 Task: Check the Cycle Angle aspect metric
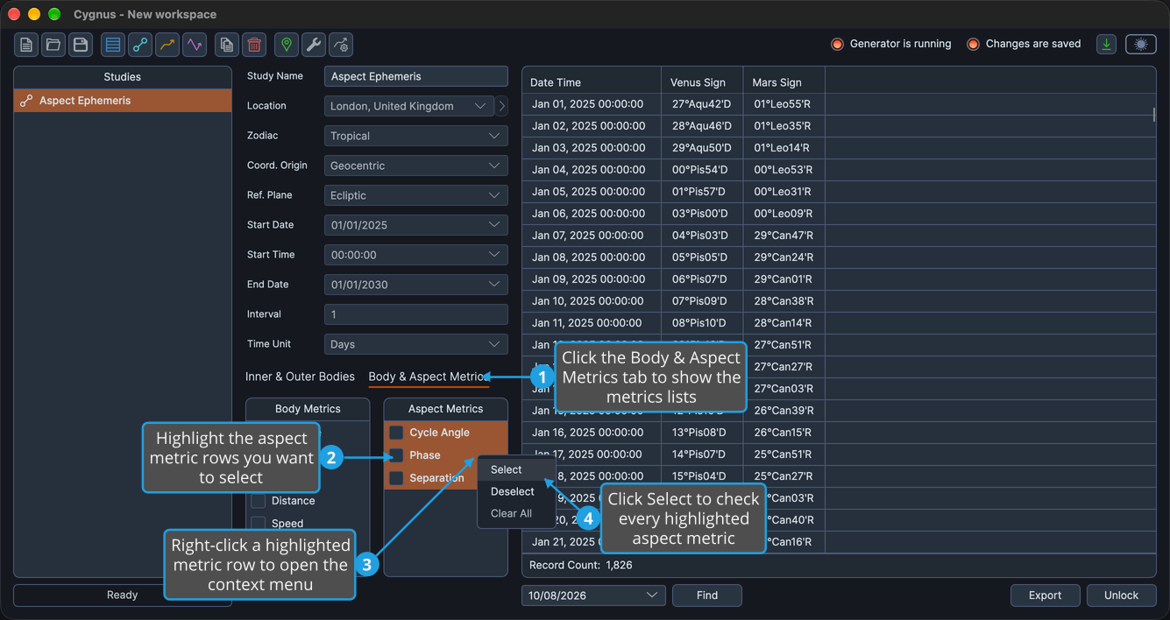(396, 433)
